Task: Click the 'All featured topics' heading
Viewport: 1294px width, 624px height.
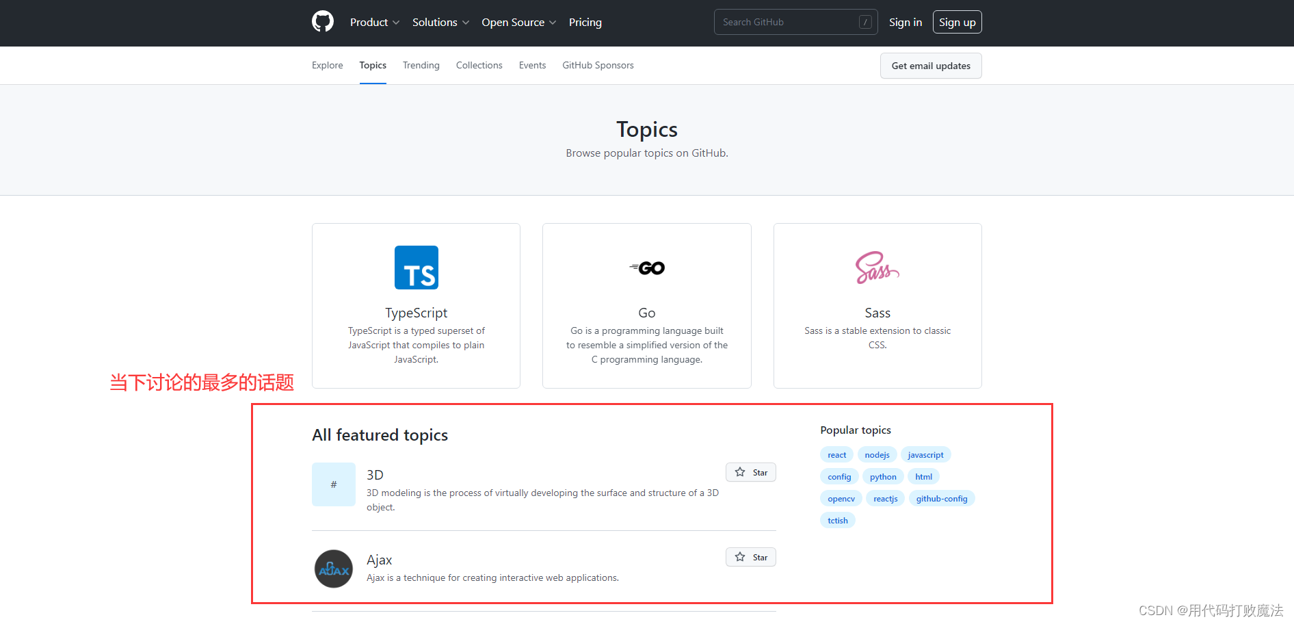Action: [380, 435]
